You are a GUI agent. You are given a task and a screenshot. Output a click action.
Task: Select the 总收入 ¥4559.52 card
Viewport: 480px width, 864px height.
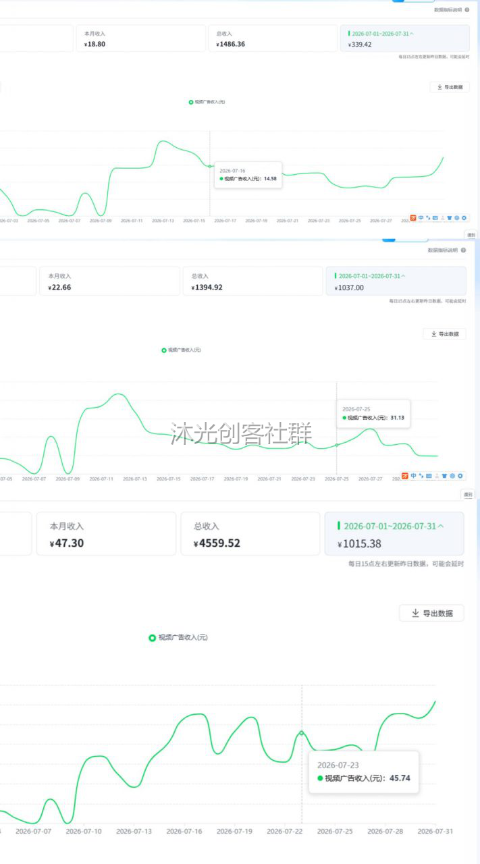(x=250, y=533)
